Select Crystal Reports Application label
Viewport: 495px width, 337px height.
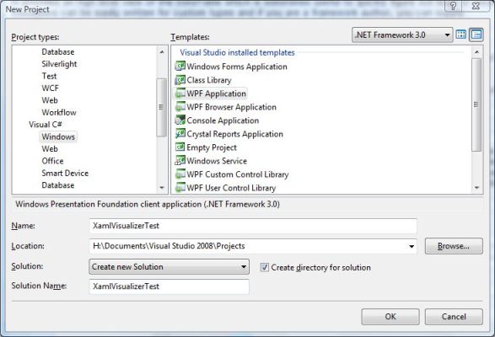pos(235,134)
